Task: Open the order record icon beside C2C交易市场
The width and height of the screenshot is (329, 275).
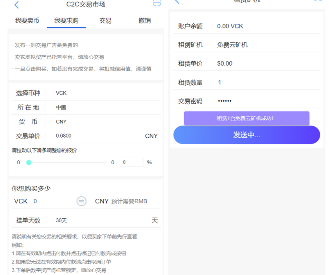Action: point(157,3)
